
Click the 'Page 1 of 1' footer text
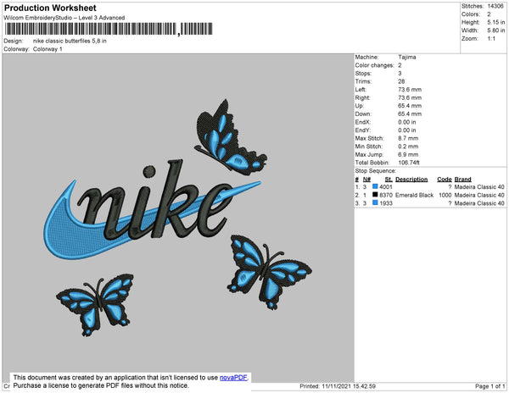(x=489, y=386)
